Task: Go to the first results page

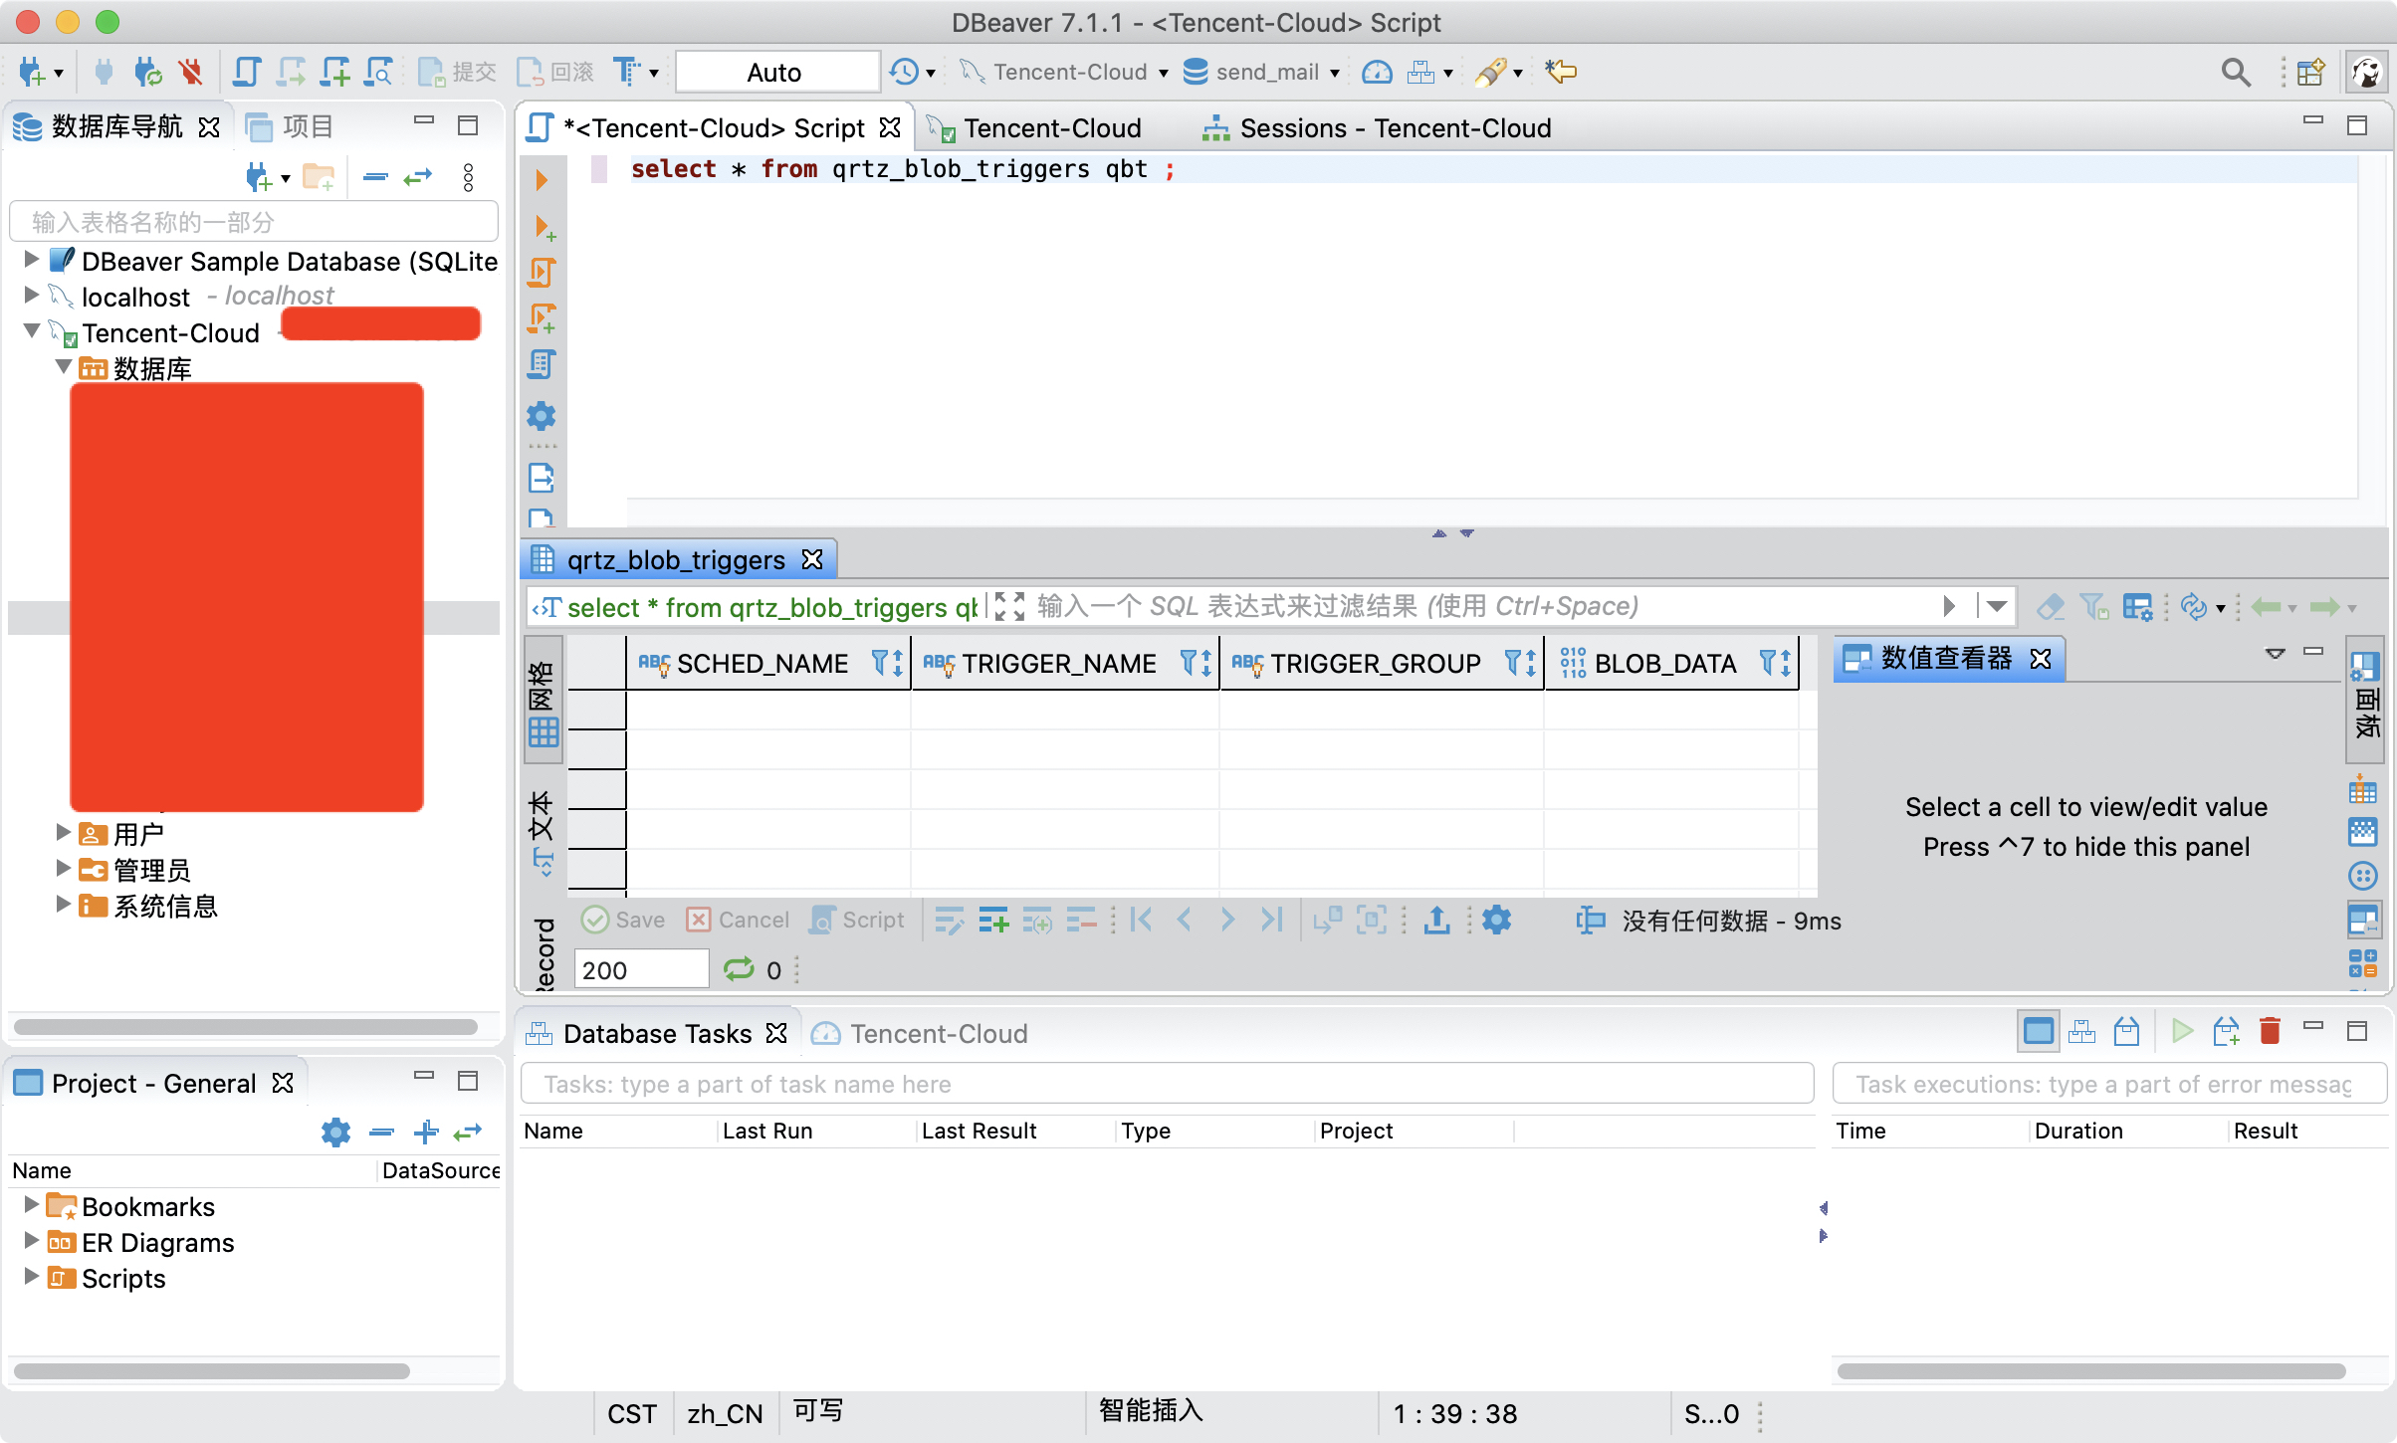Action: pyautogui.click(x=1142, y=921)
